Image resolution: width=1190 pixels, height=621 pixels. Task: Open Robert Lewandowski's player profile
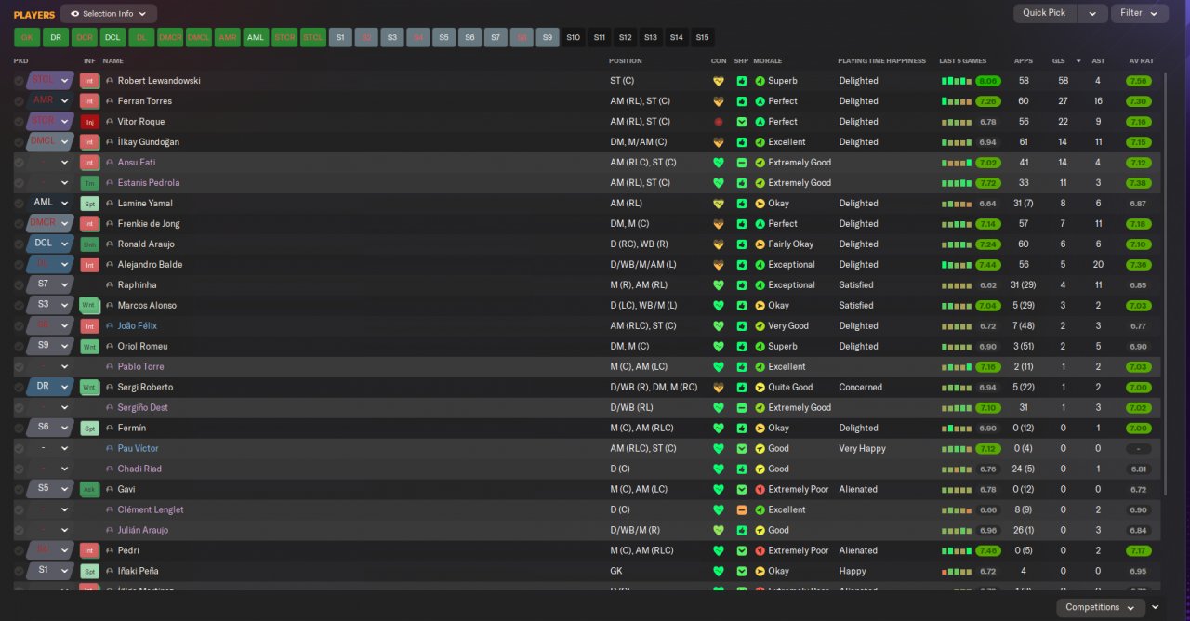(x=159, y=81)
